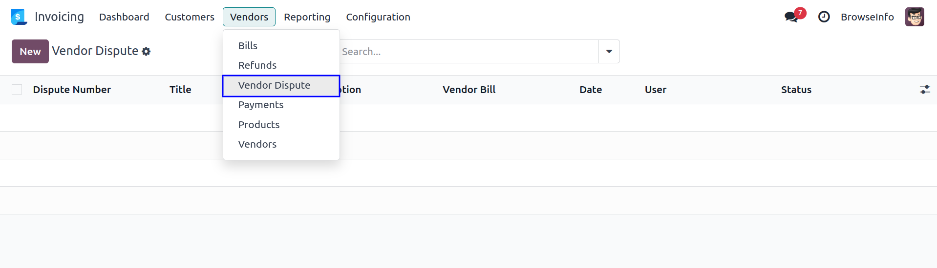Sort by Dispute Number column header
The height and width of the screenshot is (268, 937).
[x=72, y=90]
